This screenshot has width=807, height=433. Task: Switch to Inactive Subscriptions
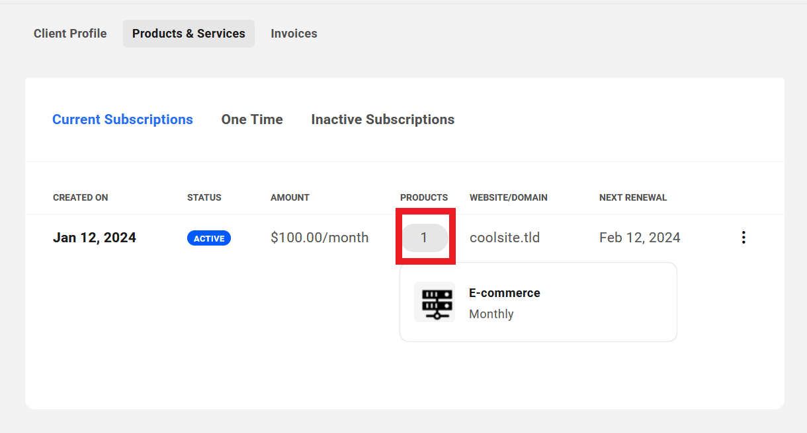point(382,119)
